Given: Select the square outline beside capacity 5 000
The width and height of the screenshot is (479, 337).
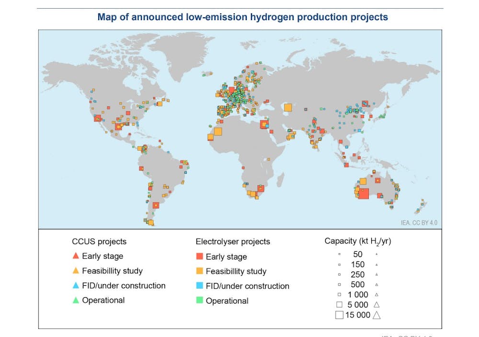Looking at the screenshot, I should [x=339, y=304].
